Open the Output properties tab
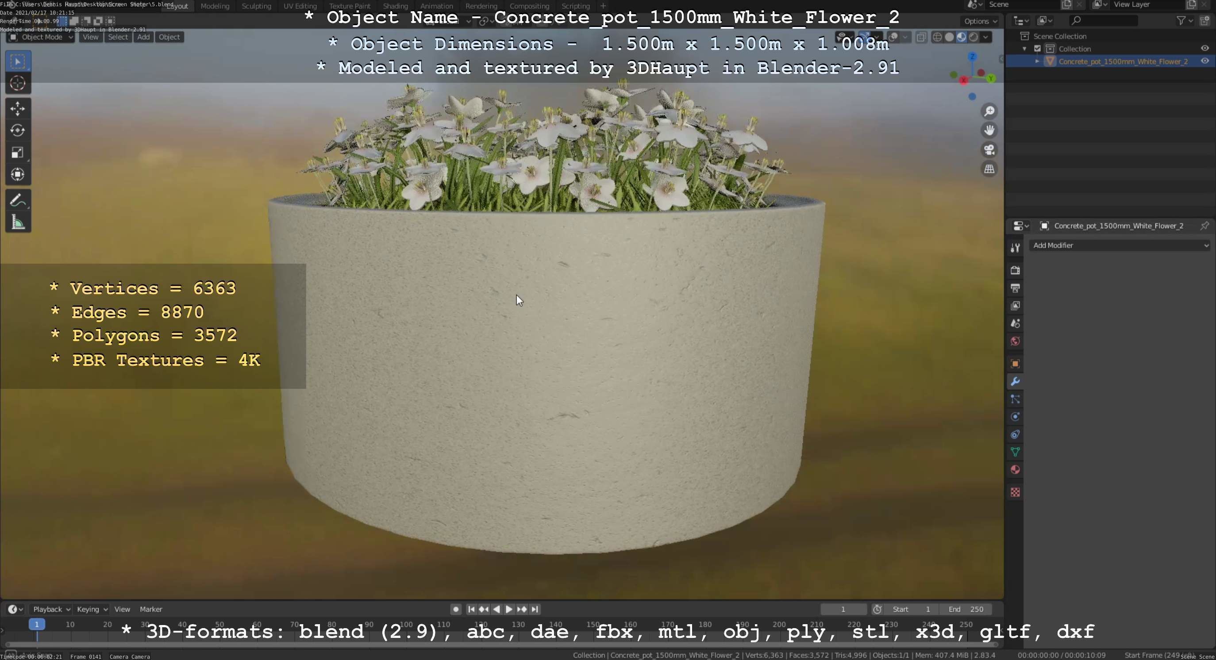This screenshot has width=1216, height=660. pyautogui.click(x=1015, y=288)
